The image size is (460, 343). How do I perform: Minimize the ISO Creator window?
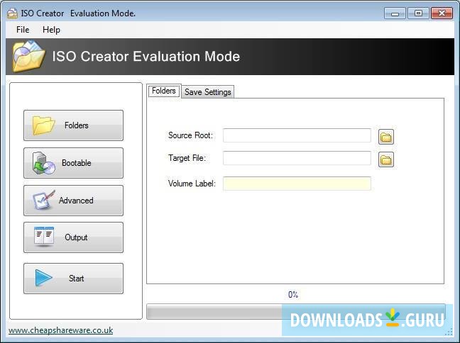click(395, 13)
